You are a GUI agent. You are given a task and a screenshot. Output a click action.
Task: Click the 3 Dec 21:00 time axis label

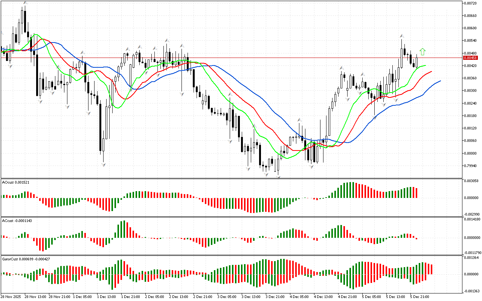[275, 296]
